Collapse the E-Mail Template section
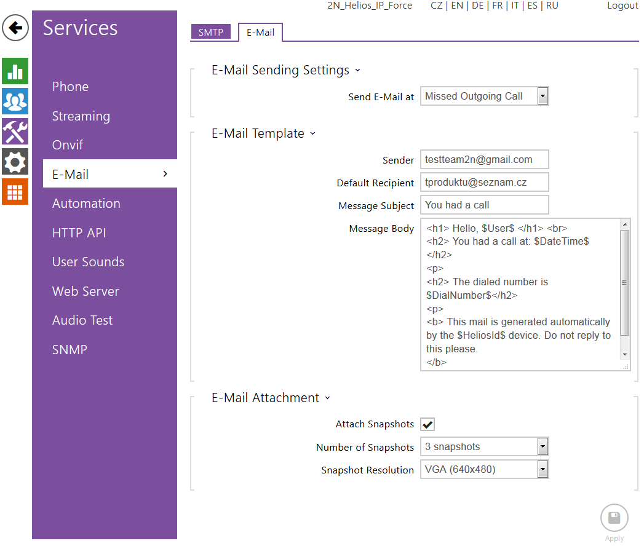644x546 pixels. tap(312, 133)
